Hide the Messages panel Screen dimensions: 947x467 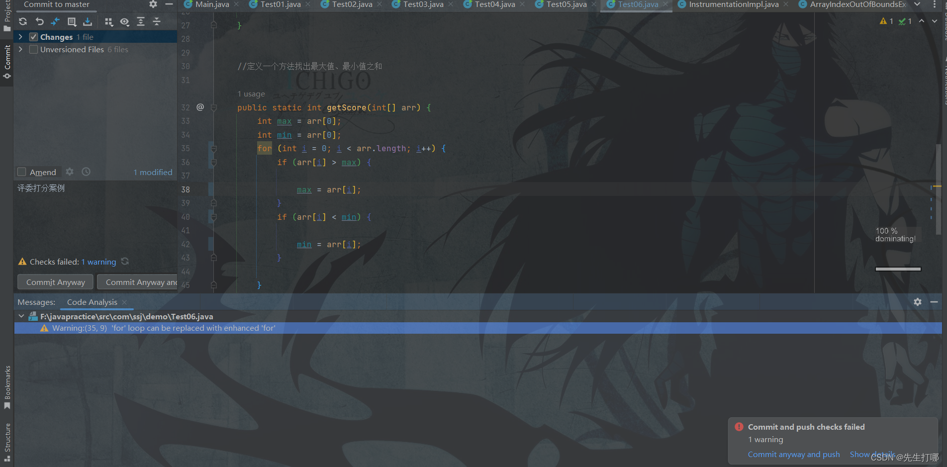click(x=934, y=302)
